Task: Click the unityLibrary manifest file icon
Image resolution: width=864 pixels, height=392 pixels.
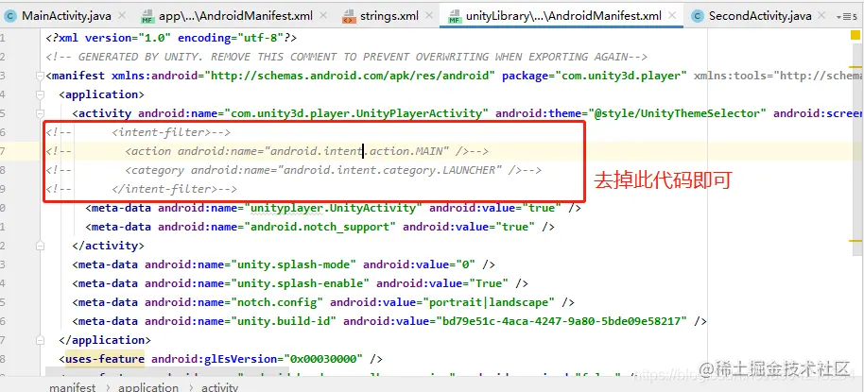Action: [455, 16]
